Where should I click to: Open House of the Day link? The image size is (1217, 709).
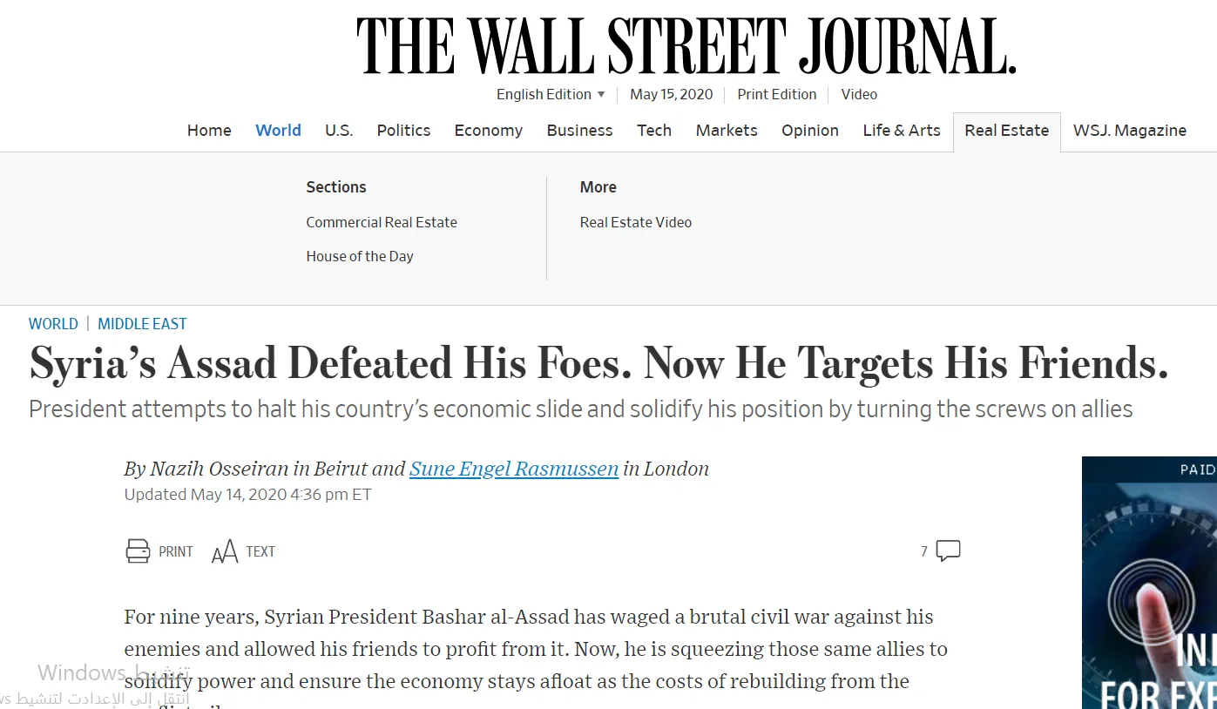click(360, 256)
